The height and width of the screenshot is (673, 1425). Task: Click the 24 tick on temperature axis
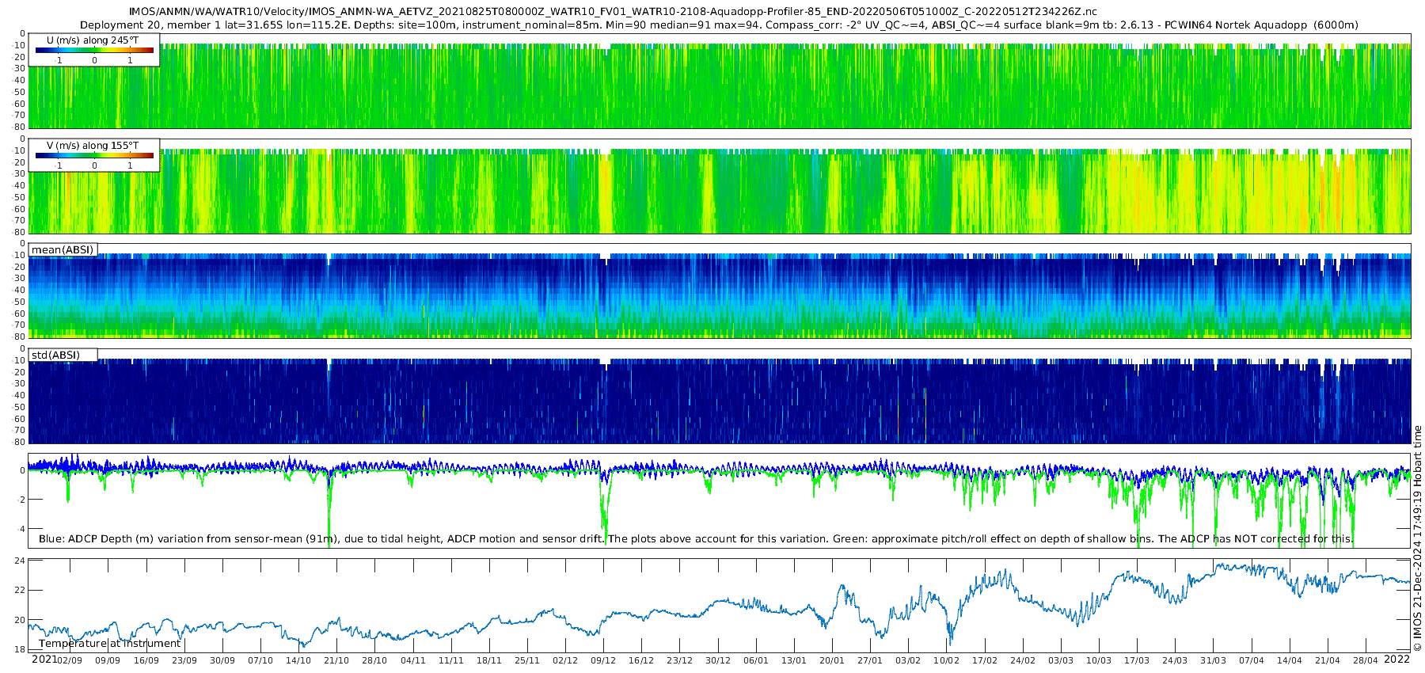tap(21, 561)
